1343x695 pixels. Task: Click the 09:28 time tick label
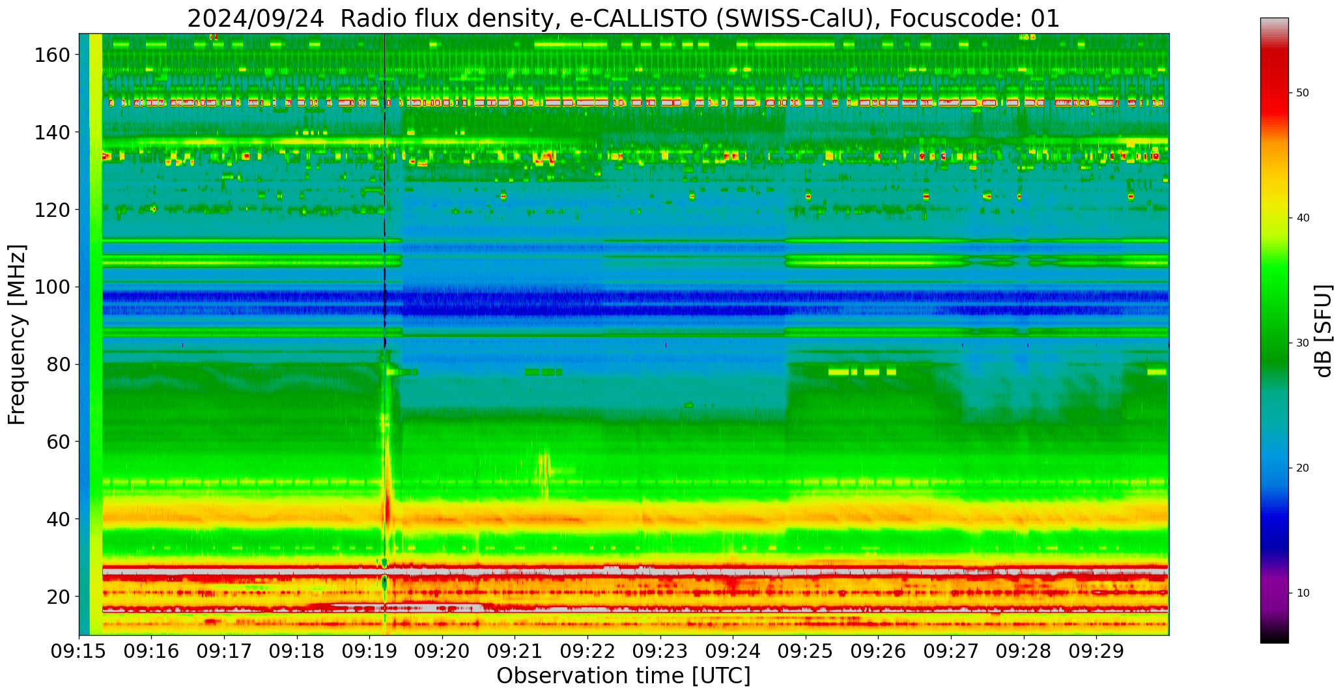click(x=1023, y=652)
